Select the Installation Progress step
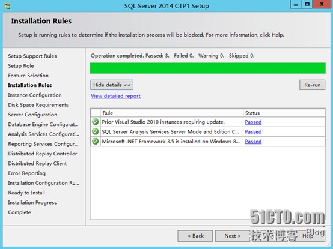This screenshot has height=249, width=333. tap(32, 202)
